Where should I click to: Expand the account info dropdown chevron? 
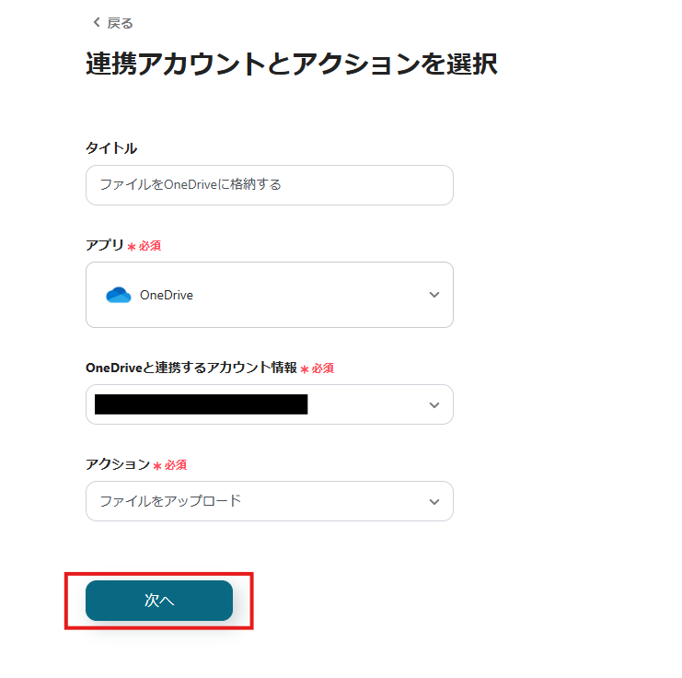(434, 405)
